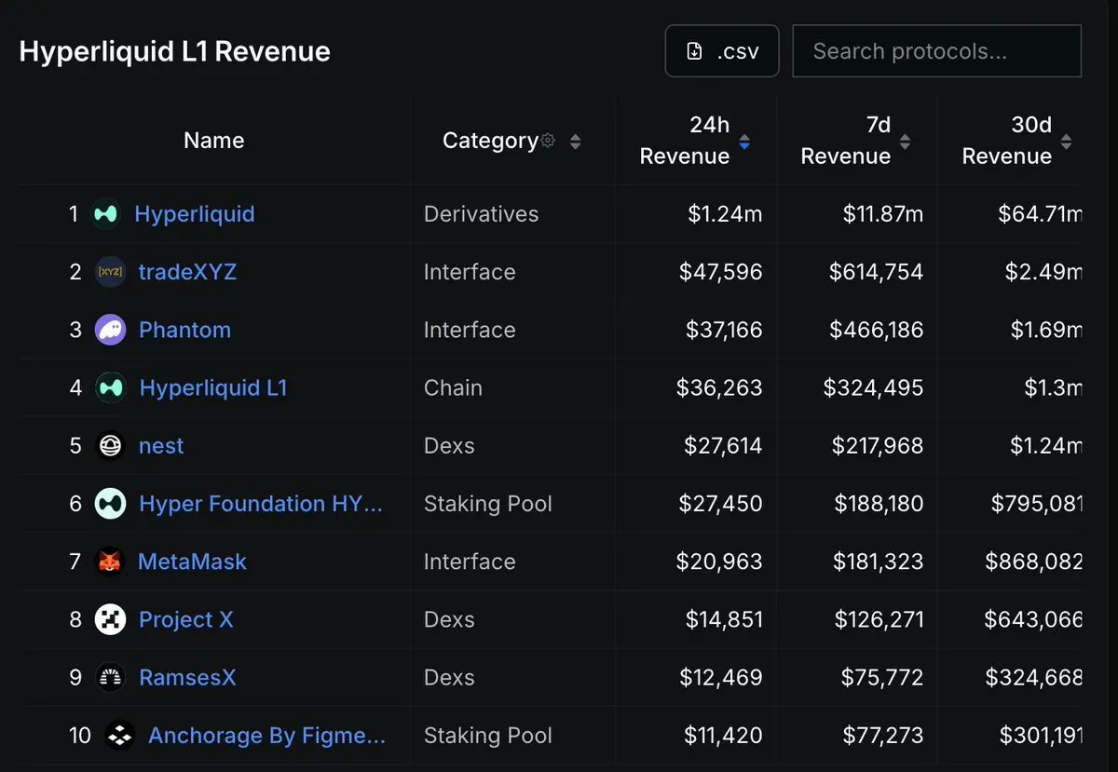Click the Anchorage By Figment logo icon
1118x772 pixels.
pos(120,736)
